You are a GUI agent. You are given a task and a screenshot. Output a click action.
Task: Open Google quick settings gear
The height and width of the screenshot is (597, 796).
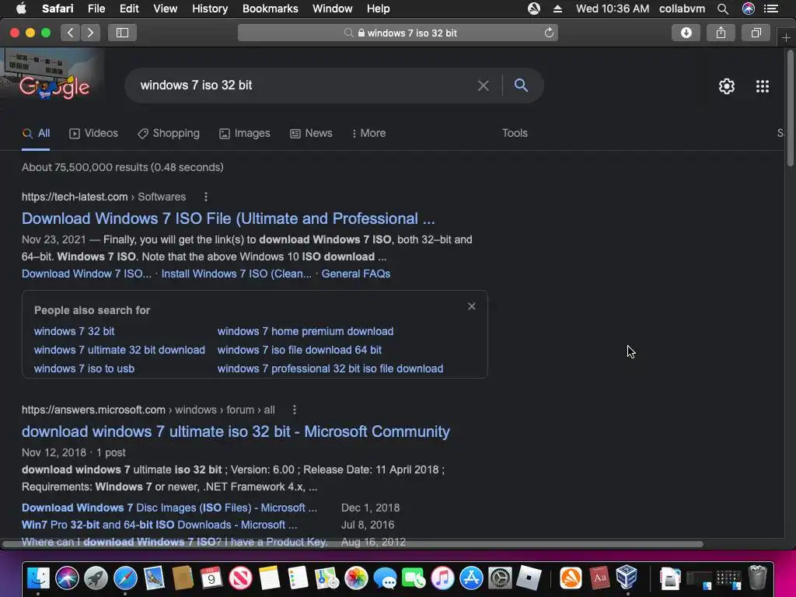pos(727,86)
